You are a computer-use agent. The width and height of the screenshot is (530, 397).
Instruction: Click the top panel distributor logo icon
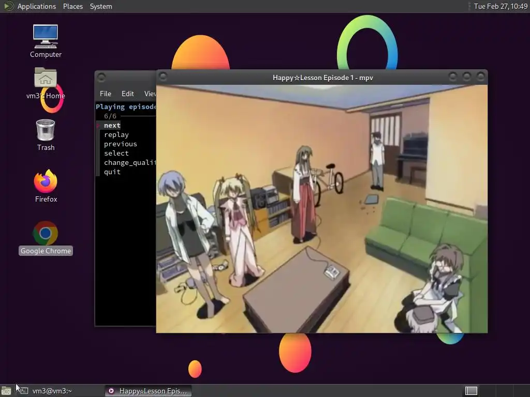click(x=8, y=6)
